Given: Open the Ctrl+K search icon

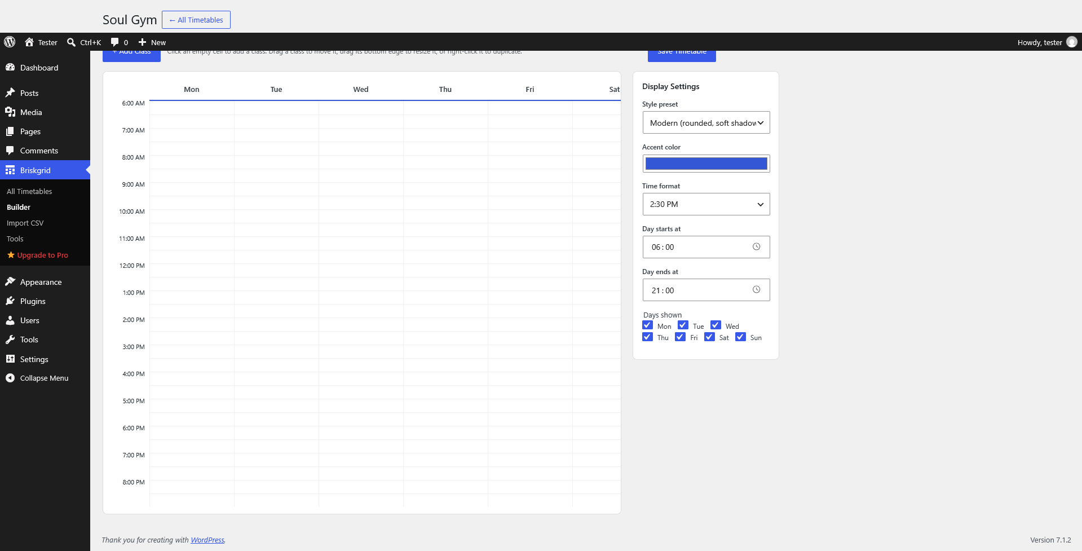Looking at the screenshot, I should pos(71,42).
